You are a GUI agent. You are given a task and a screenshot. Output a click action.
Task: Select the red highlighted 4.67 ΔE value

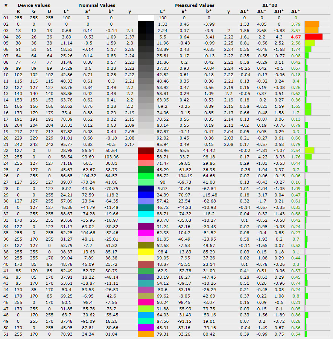pyautogui.click(x=295, y=37)
